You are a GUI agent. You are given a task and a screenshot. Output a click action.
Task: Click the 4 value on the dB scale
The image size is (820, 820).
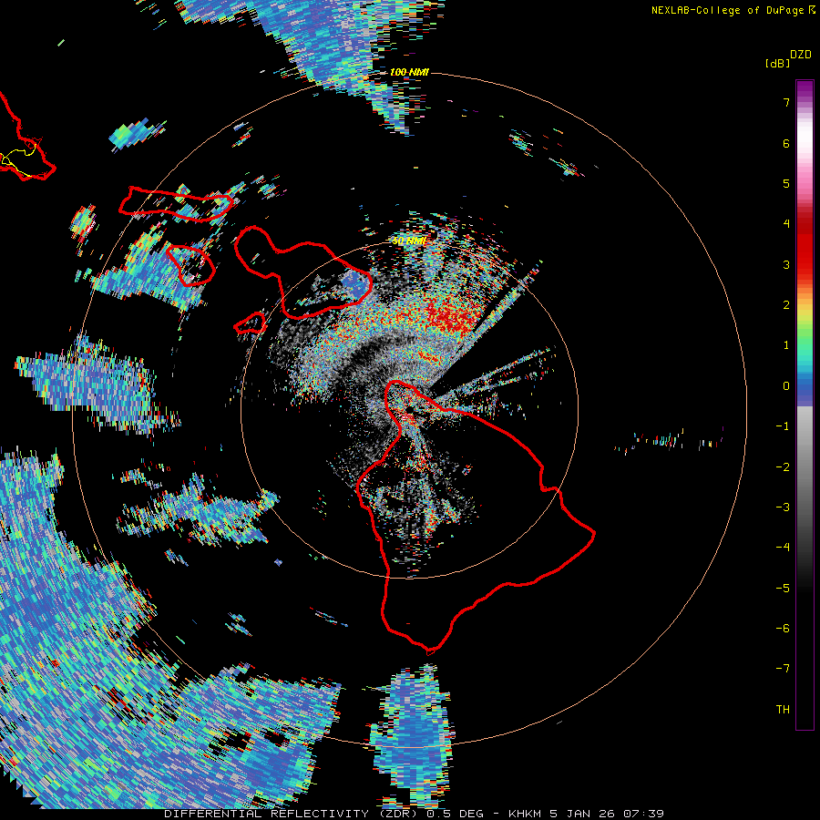tap(786, 224)
